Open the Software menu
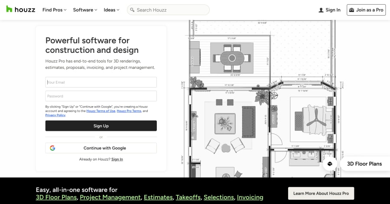390x204 pixels. tap(85, 10)
